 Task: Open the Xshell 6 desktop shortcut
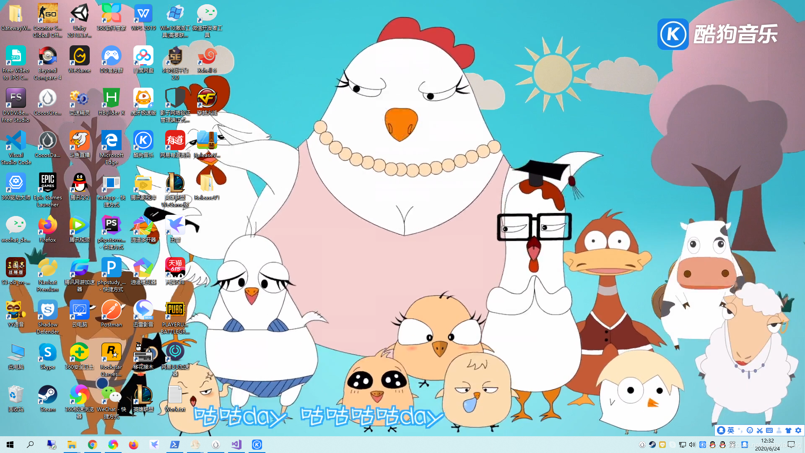(x=207, y=57)
